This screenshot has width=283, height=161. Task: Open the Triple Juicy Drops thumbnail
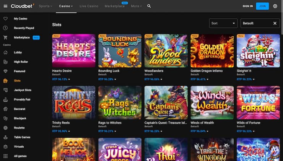(x=120, y=150)
